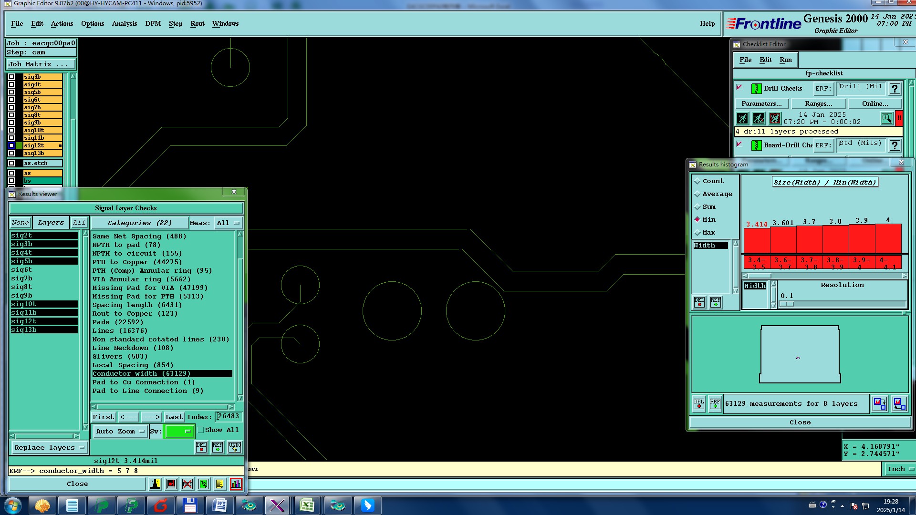The width and height of the screenshot is (916, 515).
Task: Click the crossed-out REF icon
Action: (x=187, y=484)
